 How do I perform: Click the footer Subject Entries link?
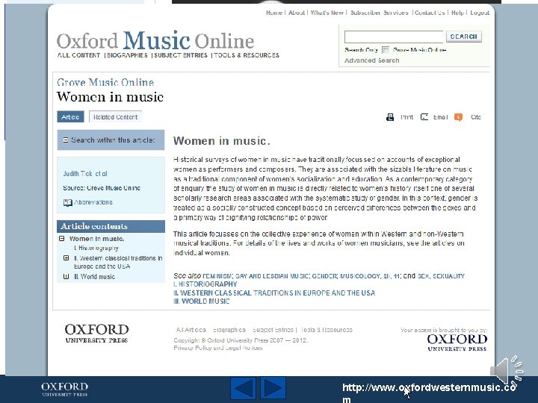[273, 330]
